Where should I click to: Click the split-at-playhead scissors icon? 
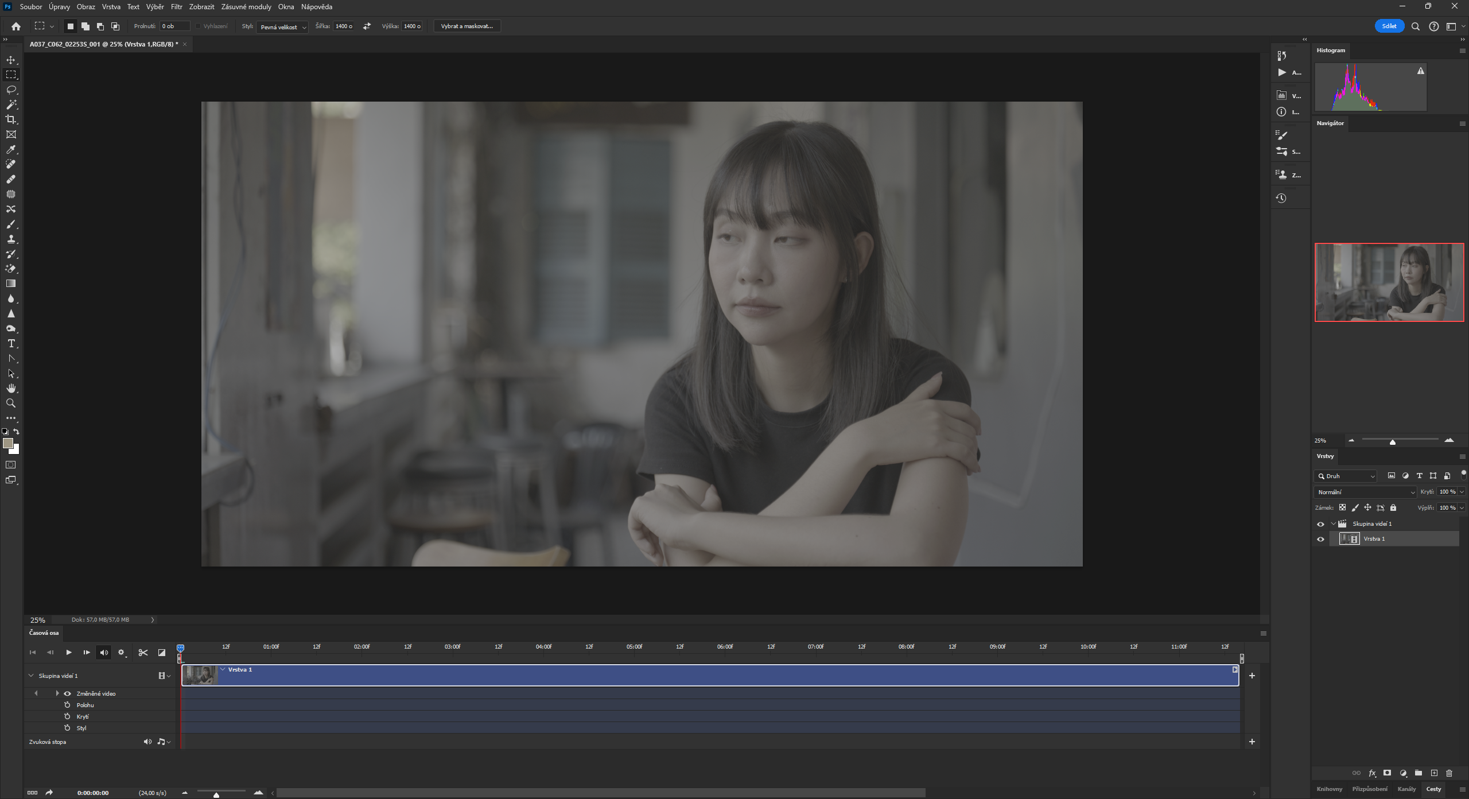click(143, 652)
